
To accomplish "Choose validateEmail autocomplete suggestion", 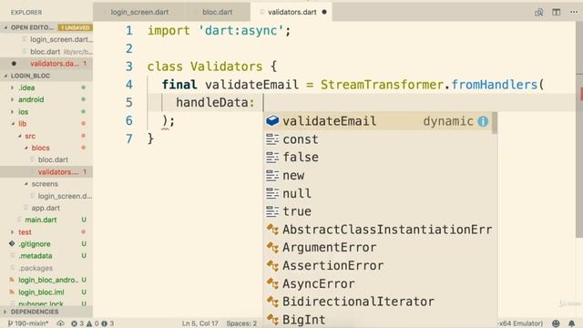I will point(377,121).
